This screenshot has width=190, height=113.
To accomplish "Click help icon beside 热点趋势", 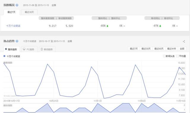I will [17, 41].
